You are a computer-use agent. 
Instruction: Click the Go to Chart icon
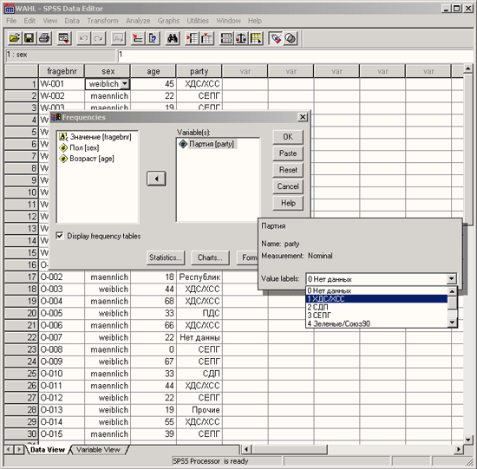(118, 38)
